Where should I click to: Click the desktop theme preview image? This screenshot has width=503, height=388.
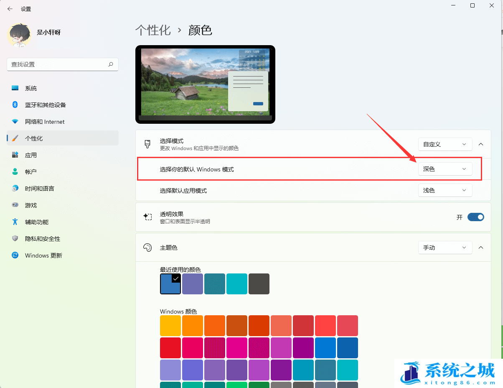[205, 84]
